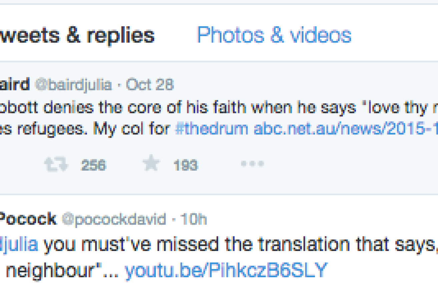Click the @pocockdavid handle
This screenshot has width=438, height=292.
[x=114, y=220]
